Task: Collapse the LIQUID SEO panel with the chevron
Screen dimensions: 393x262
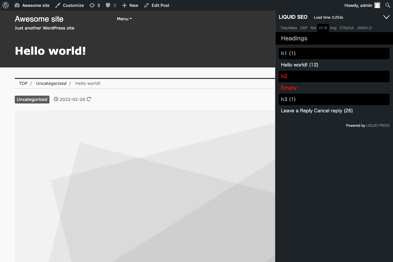Action: (x=386, y=17)
